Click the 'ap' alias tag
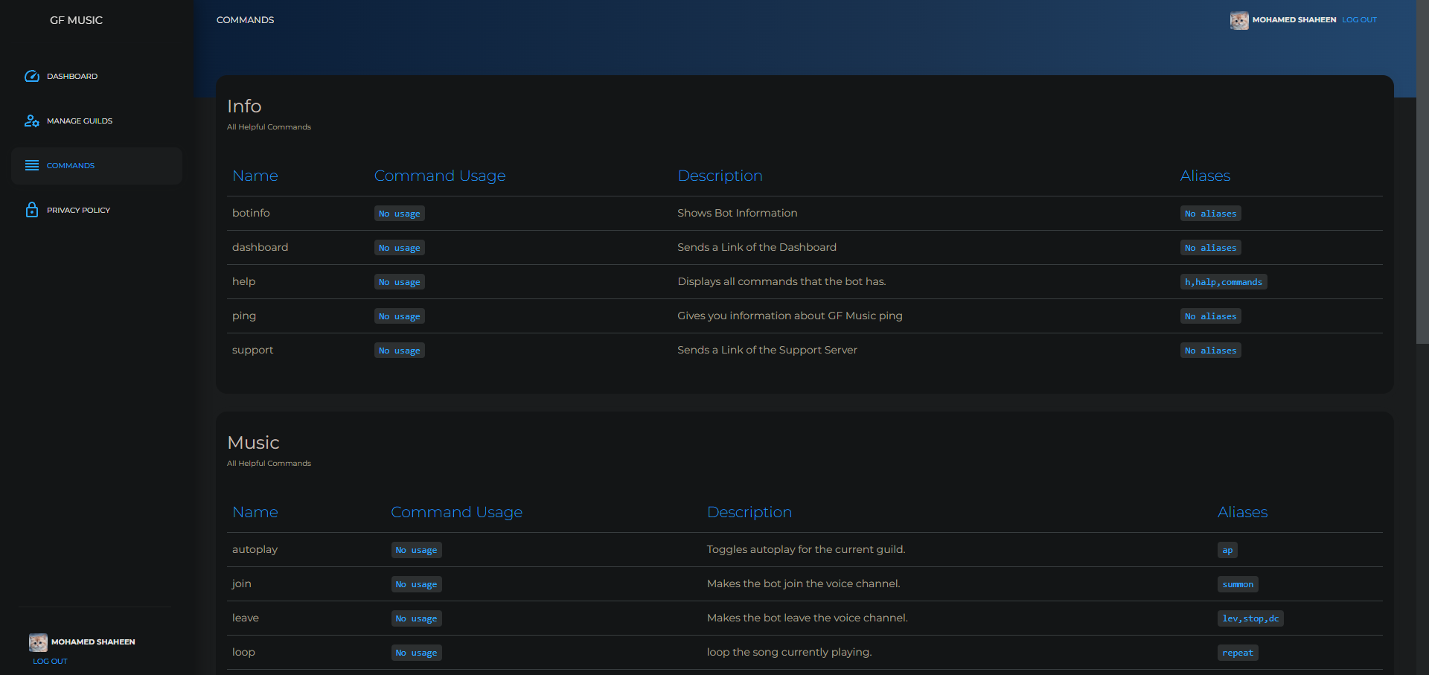The width and height of the screenshot is (1429, 675). point(1227,550)
